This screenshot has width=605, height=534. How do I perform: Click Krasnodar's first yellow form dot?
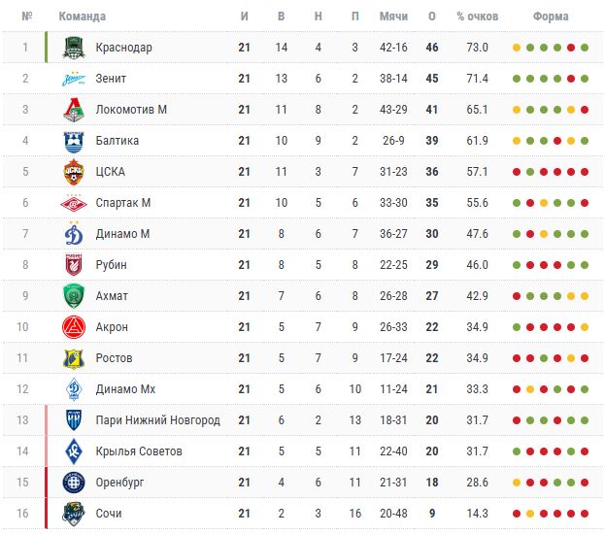tap(517, 48)
